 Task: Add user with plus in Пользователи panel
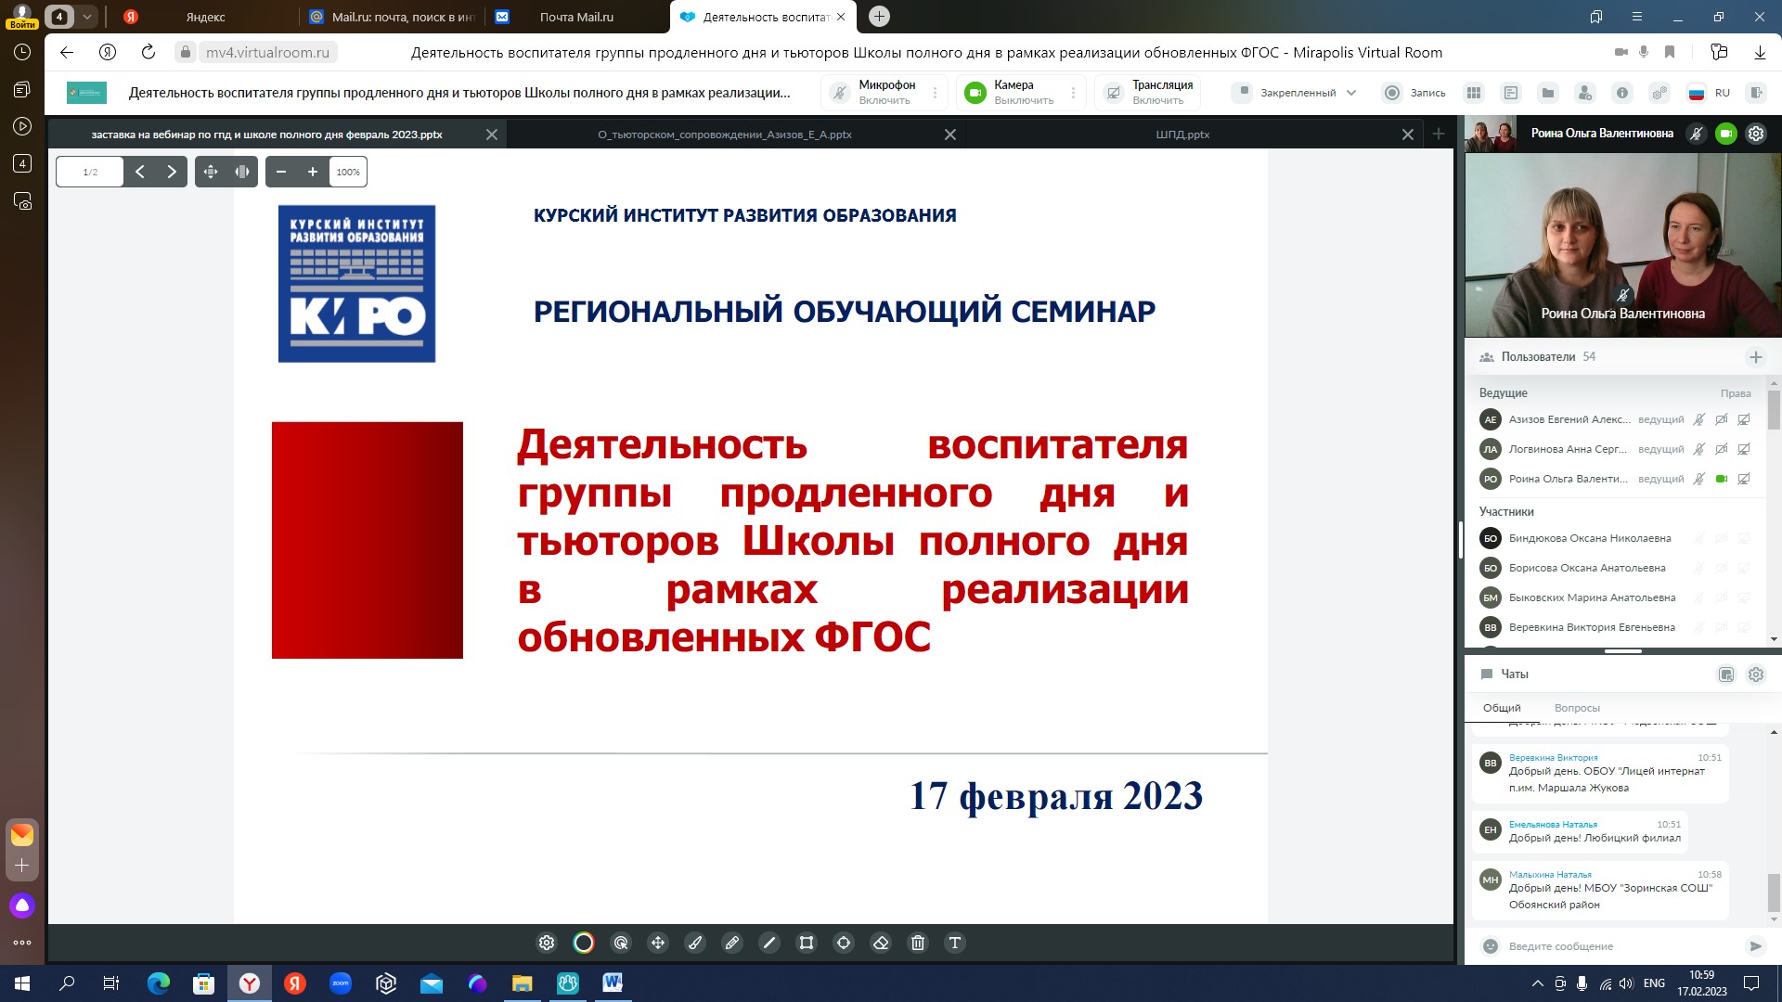pyautogui.click(x=1756, y=357)
